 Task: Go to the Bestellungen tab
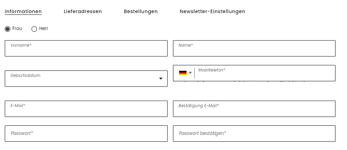coord(141,12)
